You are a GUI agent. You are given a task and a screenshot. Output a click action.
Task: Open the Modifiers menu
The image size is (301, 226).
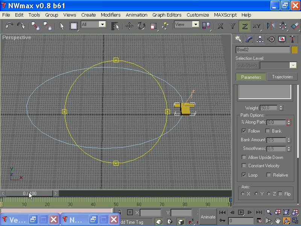pos(111,15)
